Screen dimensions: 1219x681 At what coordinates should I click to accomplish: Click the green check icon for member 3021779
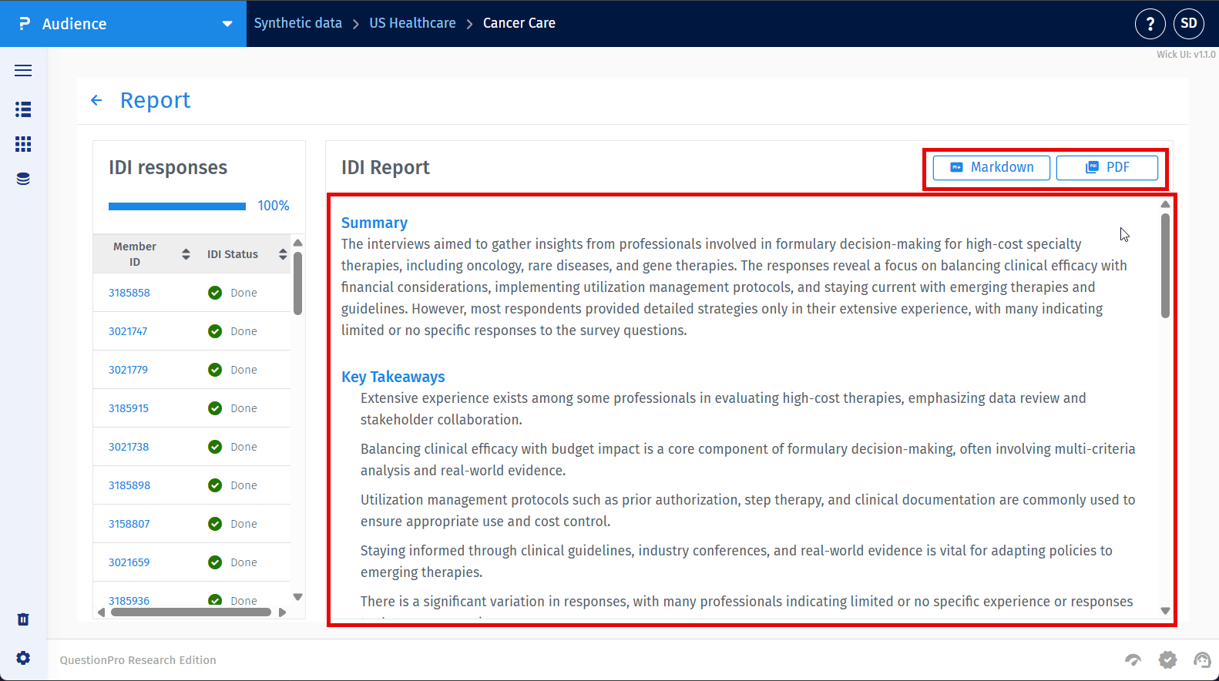coord(215,370)
